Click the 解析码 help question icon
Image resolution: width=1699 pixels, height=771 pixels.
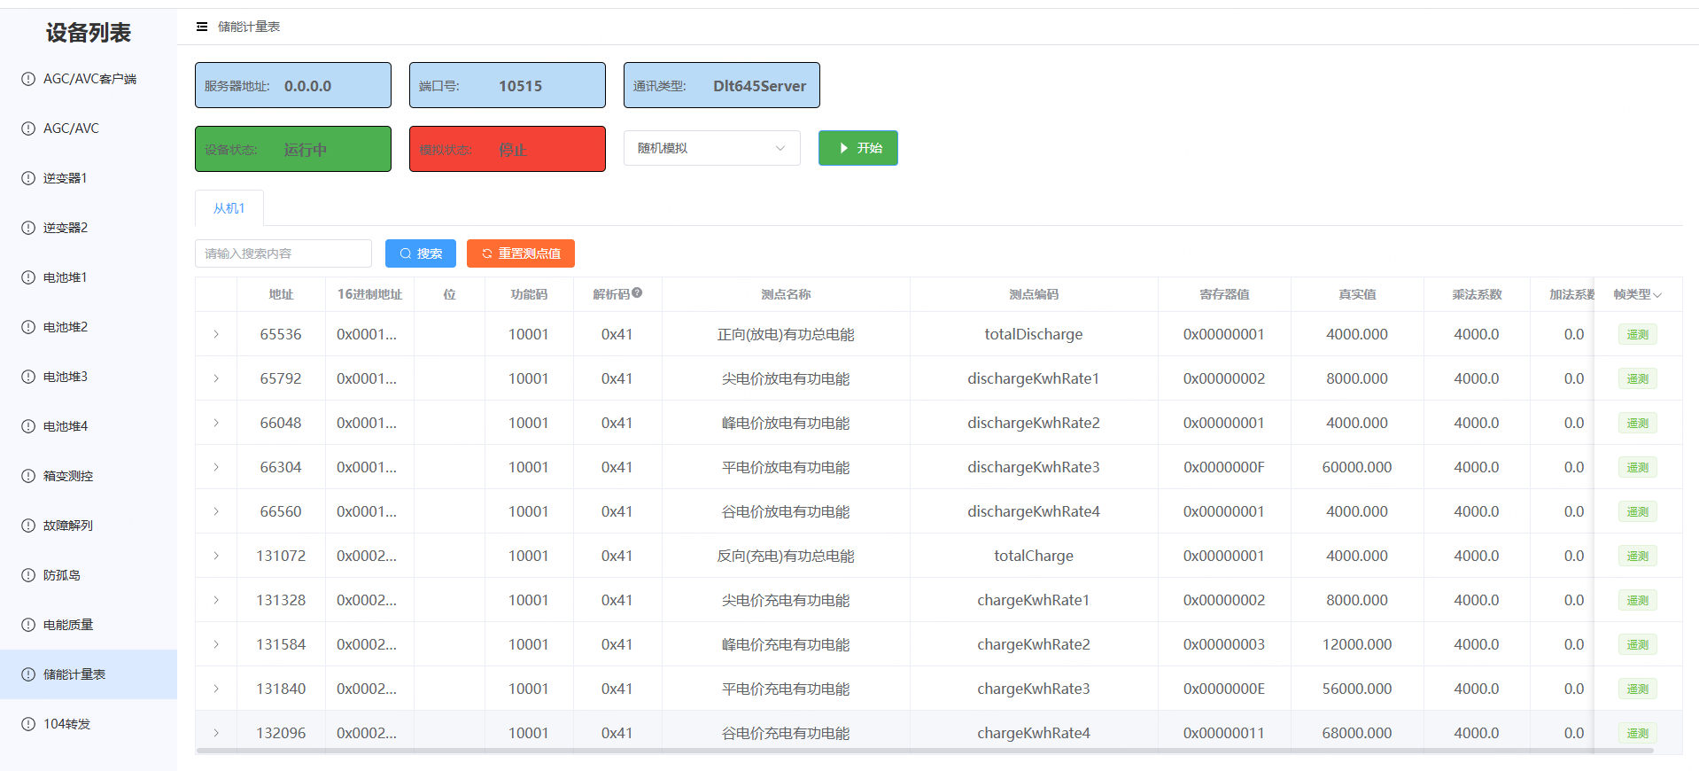(x=637, y=293)
